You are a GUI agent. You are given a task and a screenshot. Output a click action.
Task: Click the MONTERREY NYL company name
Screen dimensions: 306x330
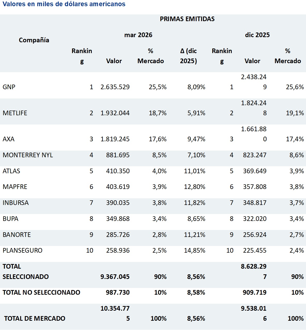(x=28, y=155)
